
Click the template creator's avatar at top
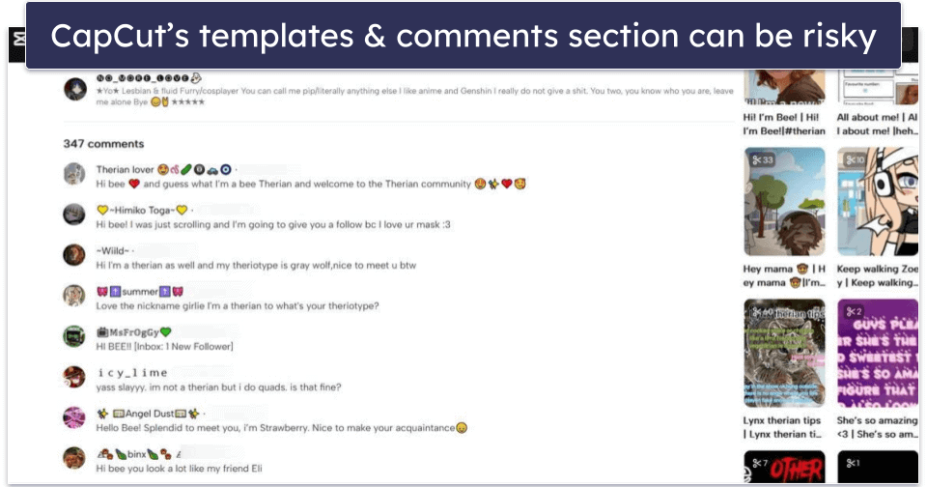(x=74, y=89)
